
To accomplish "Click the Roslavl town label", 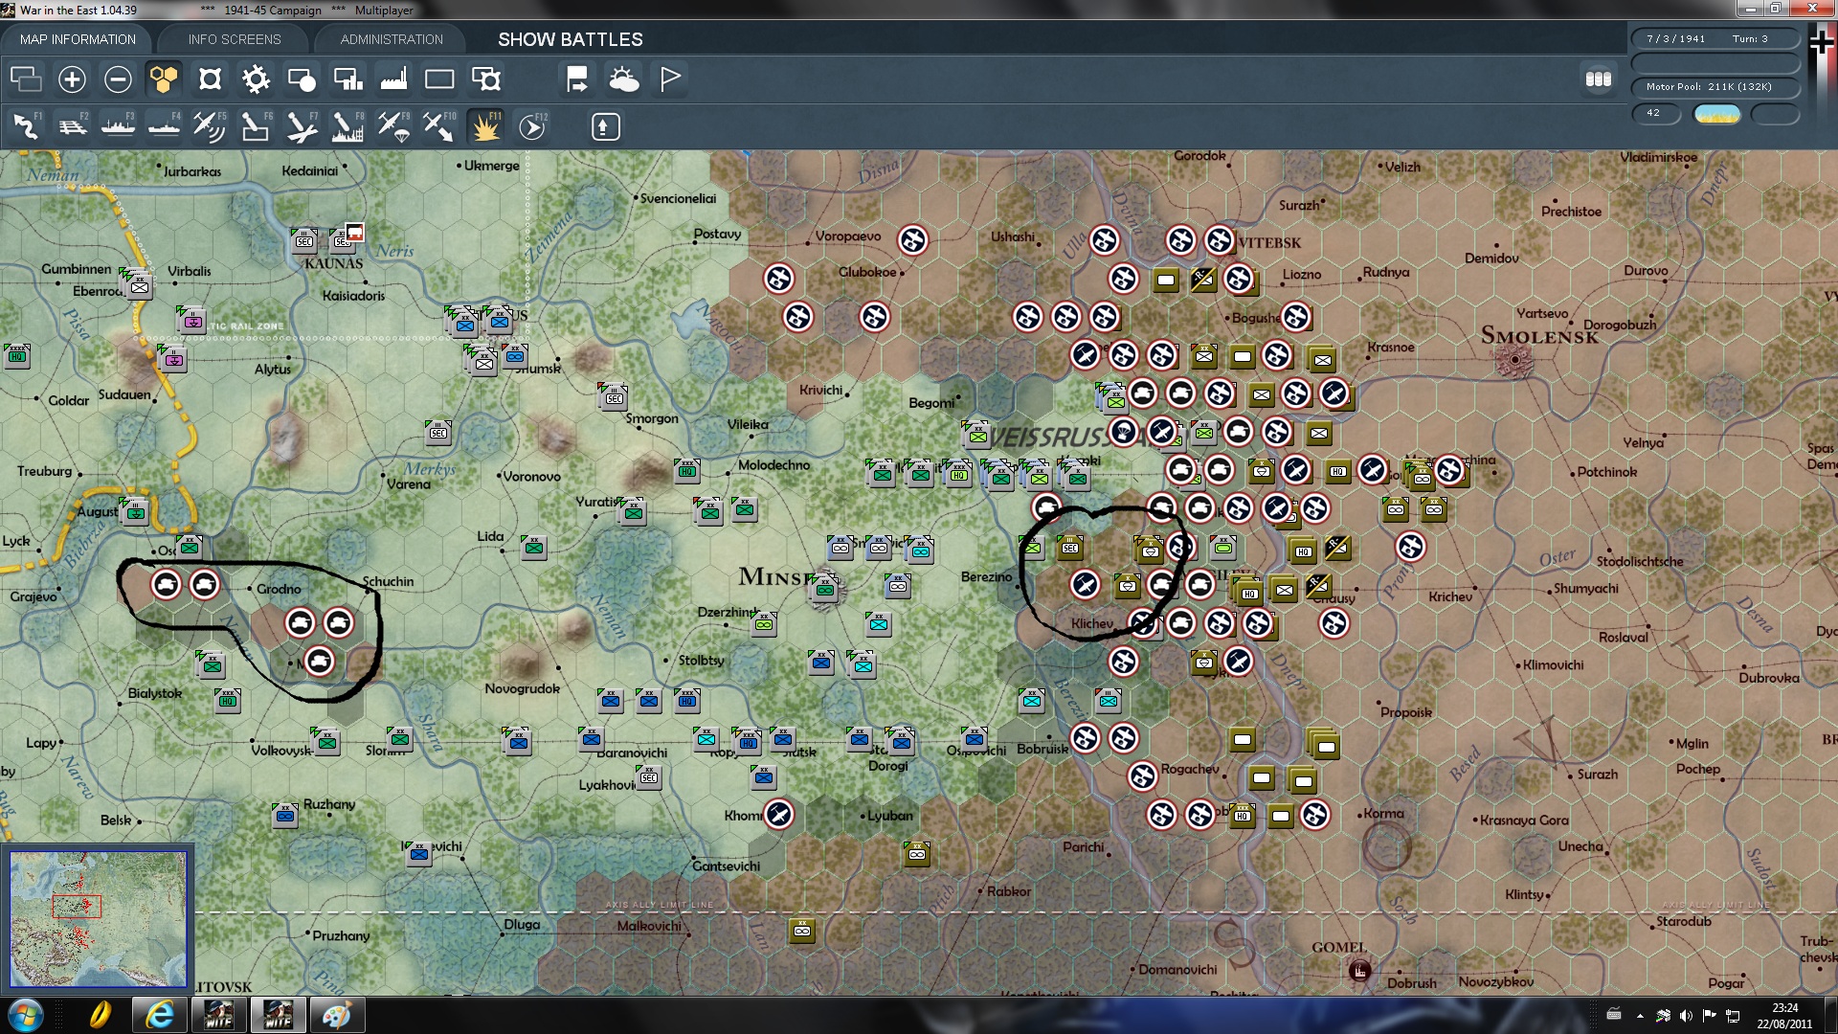I will [1624, 638].
